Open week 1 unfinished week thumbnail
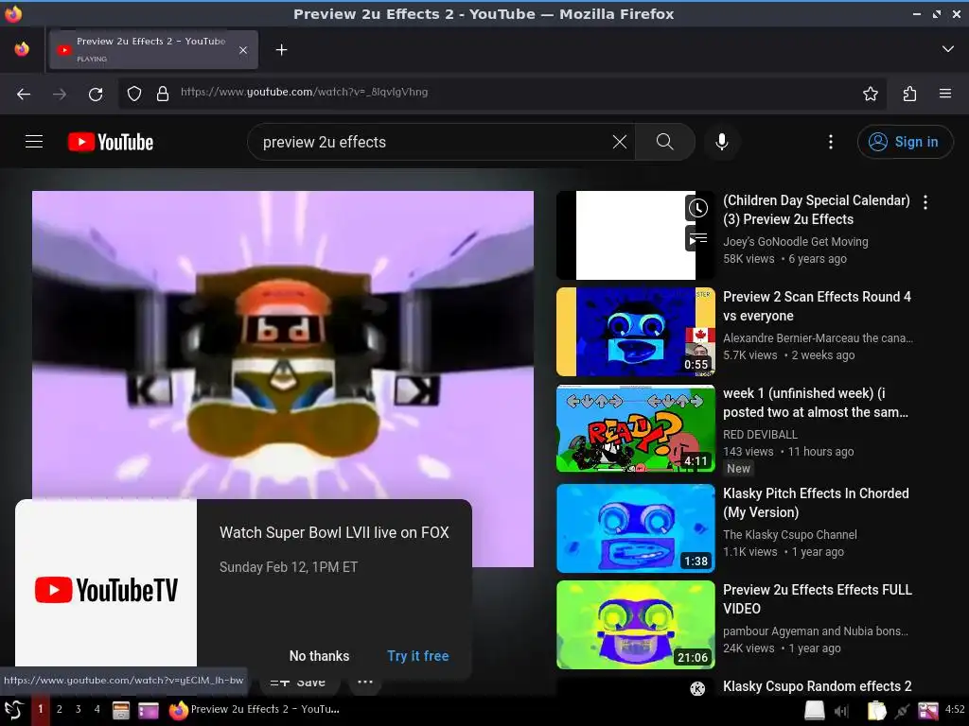This screenshot has height=726, width=969. coord(635,428)
